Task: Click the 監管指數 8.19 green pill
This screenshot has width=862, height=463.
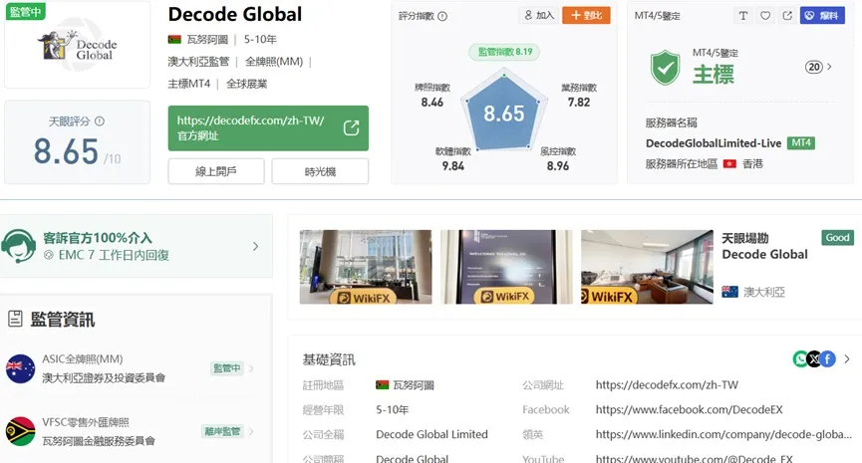Action: tap(504, 52)
